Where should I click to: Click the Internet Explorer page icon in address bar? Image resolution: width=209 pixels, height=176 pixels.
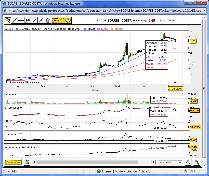click(x=5, y=11)
